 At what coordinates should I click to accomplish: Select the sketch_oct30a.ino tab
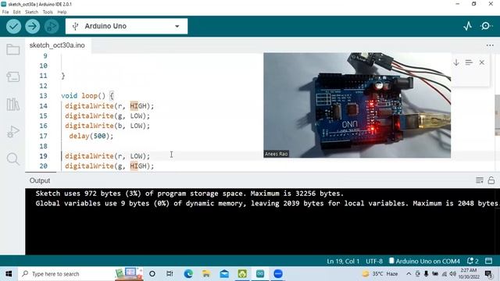click(x=57, y=45)
